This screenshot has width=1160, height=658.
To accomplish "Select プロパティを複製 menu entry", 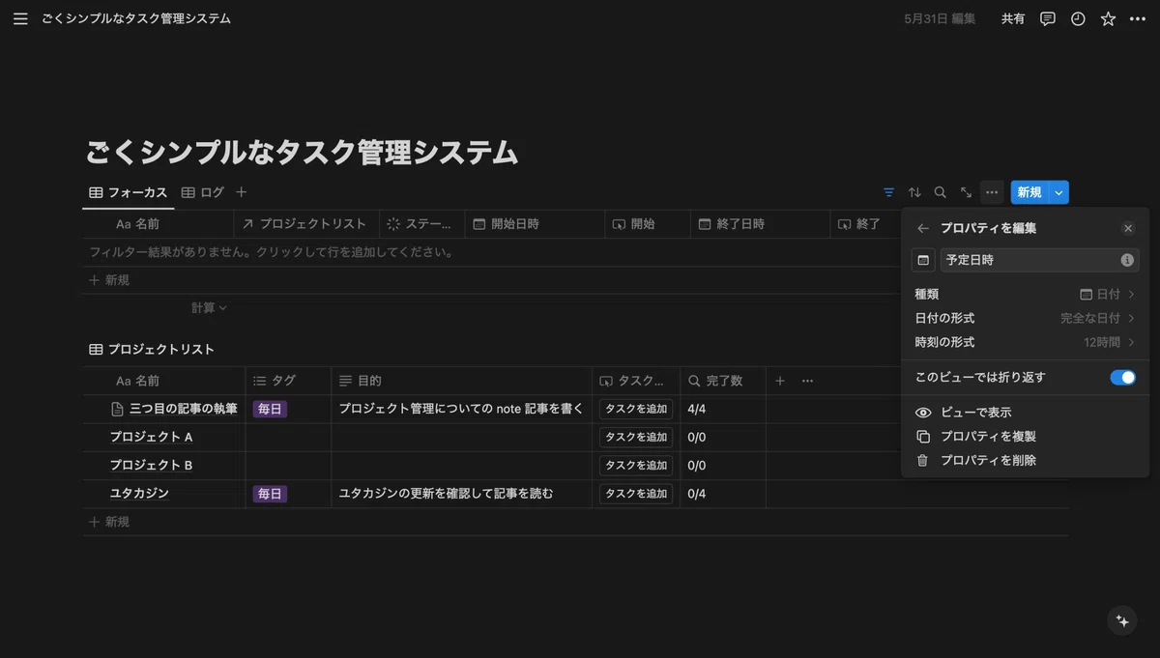I will [x=1025, y=437].
